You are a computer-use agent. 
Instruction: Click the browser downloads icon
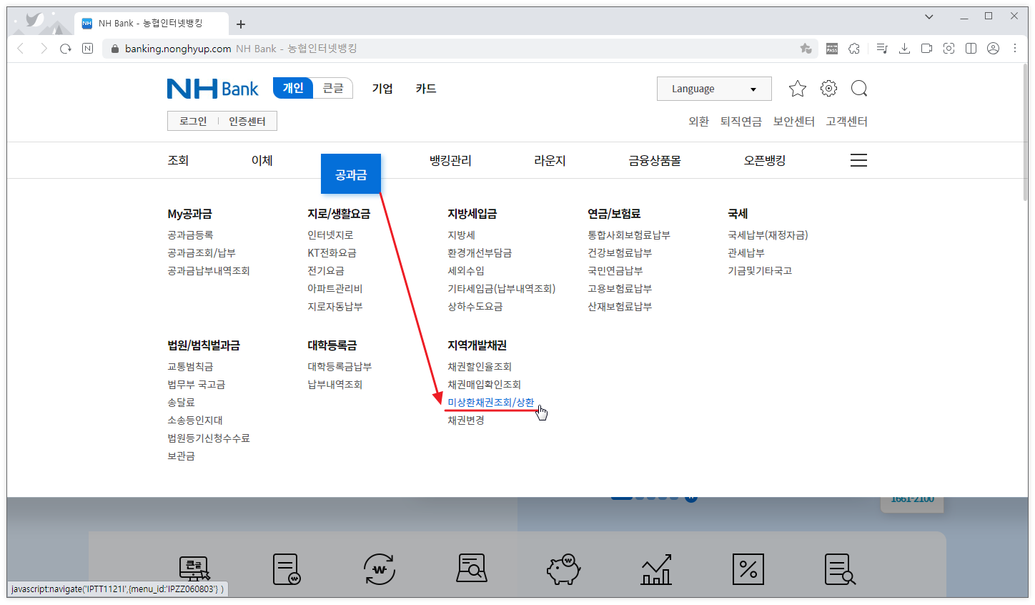(x=904, y=49)
